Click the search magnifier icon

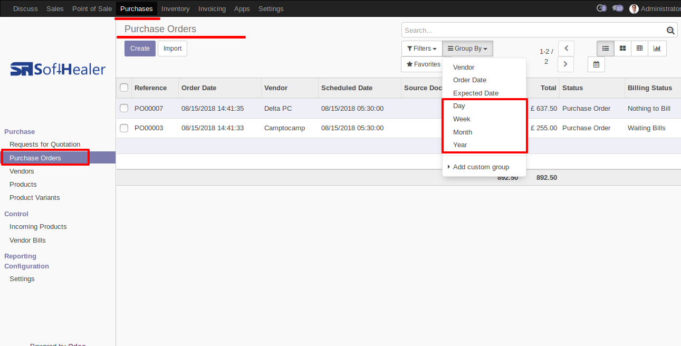tap(670, 31)
